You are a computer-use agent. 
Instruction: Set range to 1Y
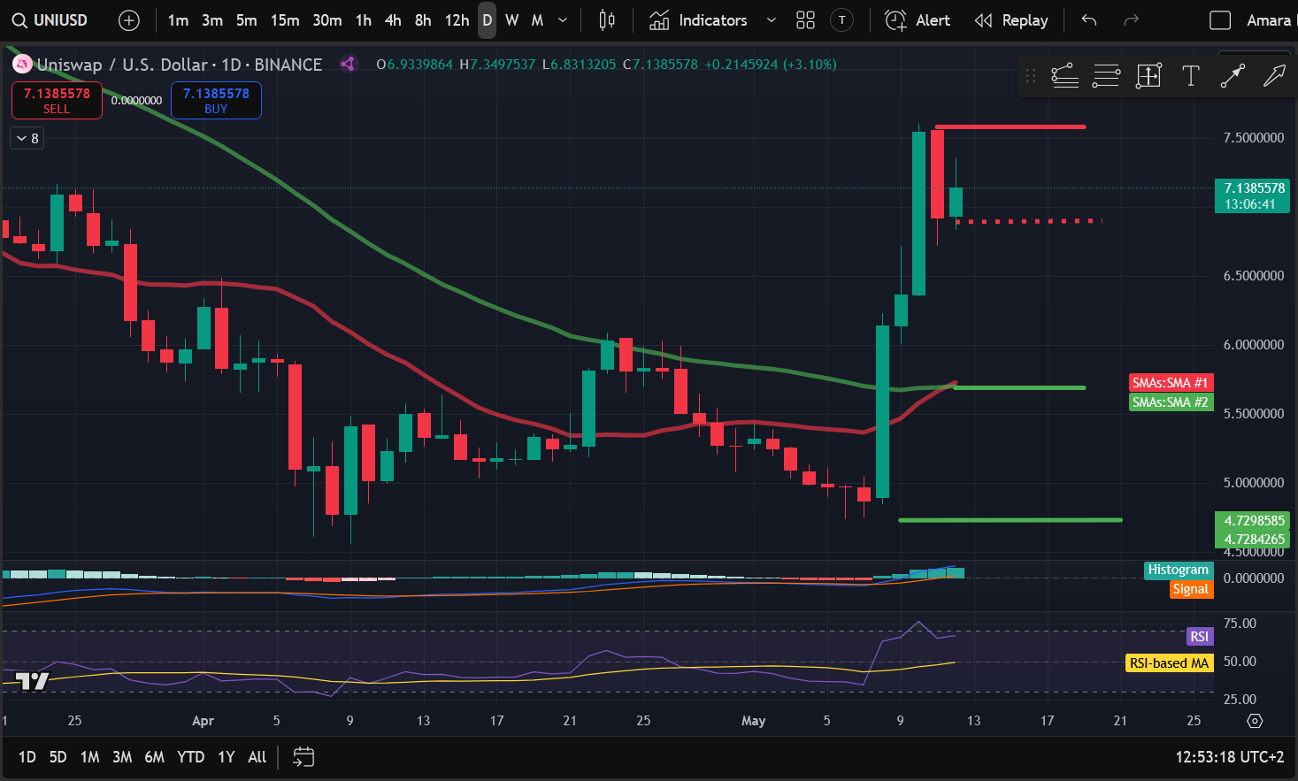(x=227, y=757)
